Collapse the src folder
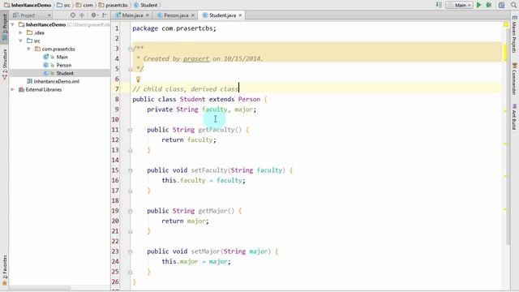 click(x=20, y=41)
